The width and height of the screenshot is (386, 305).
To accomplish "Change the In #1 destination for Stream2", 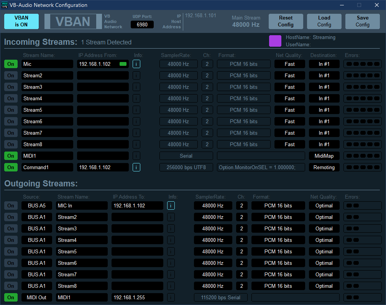I will click(324, 75).
